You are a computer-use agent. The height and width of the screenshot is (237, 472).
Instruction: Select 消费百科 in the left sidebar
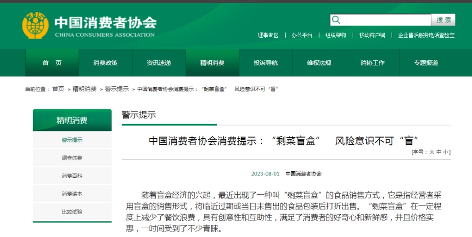pos(72,176)
